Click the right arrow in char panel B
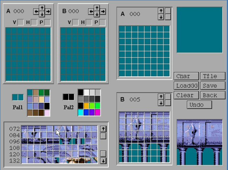The width and height of the screenshot is (228, 170). pyautogui.click(x=103, y=11)
